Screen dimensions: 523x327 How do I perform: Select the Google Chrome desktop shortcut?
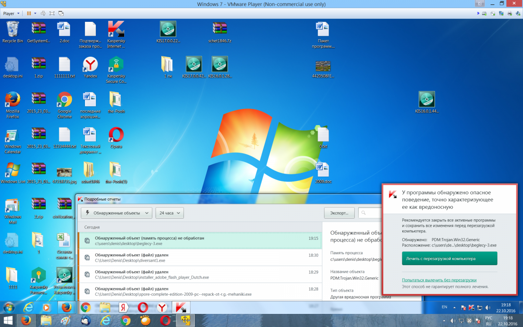[x=65, y=105]
